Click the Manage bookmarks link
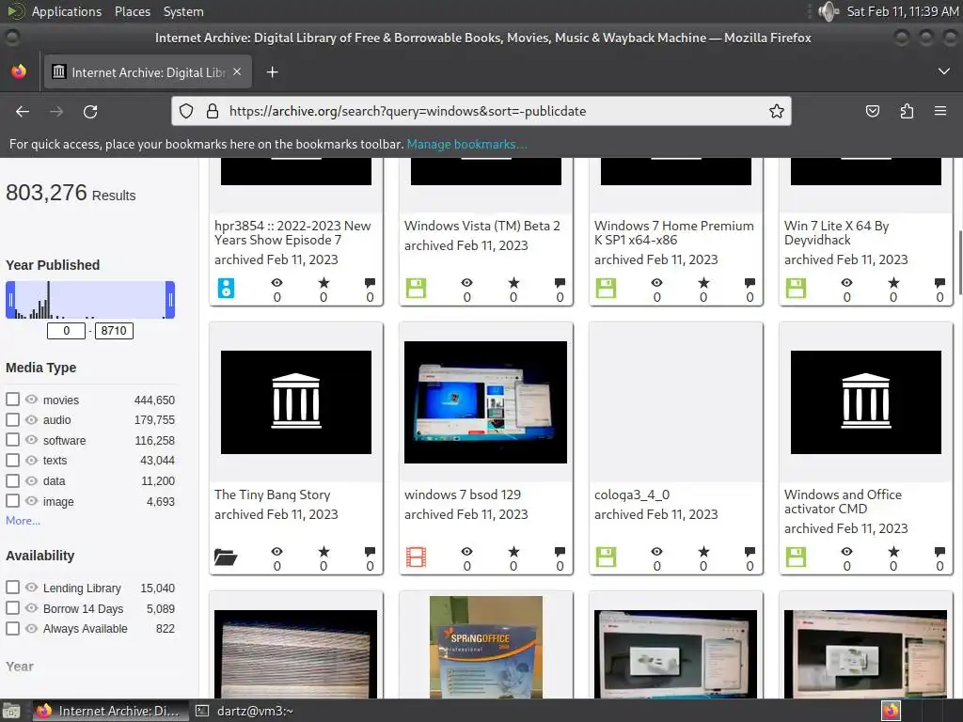The height and width of the screenshot is (722, 963). (466, 144)
